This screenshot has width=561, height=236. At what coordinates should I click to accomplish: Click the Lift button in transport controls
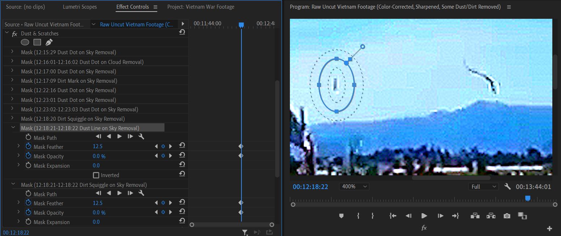[475, 216]
